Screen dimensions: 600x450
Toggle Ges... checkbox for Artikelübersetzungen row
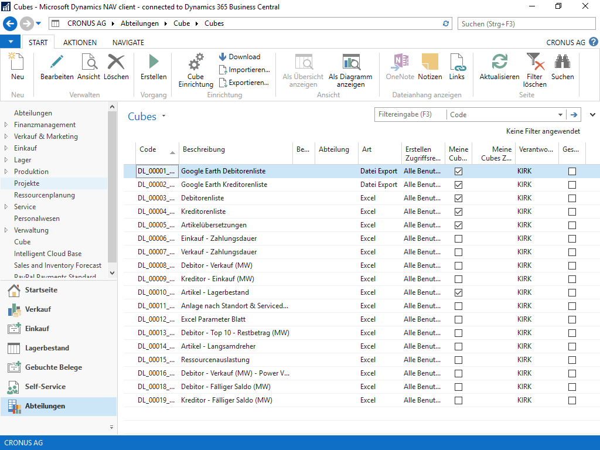[572, 226]
